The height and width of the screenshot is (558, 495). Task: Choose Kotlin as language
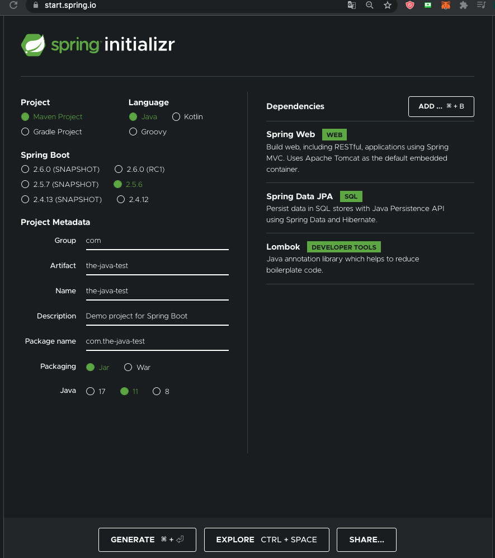(187, 117)
